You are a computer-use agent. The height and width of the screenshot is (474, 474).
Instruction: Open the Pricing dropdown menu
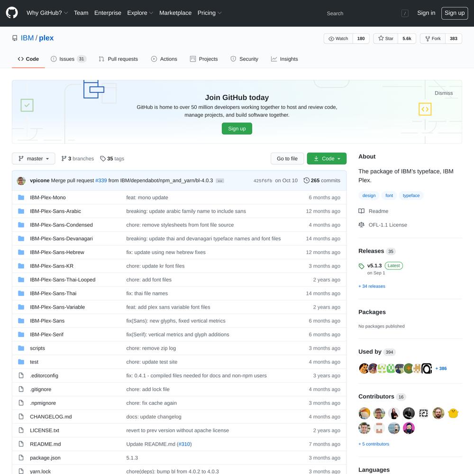[x=209, y=13]
